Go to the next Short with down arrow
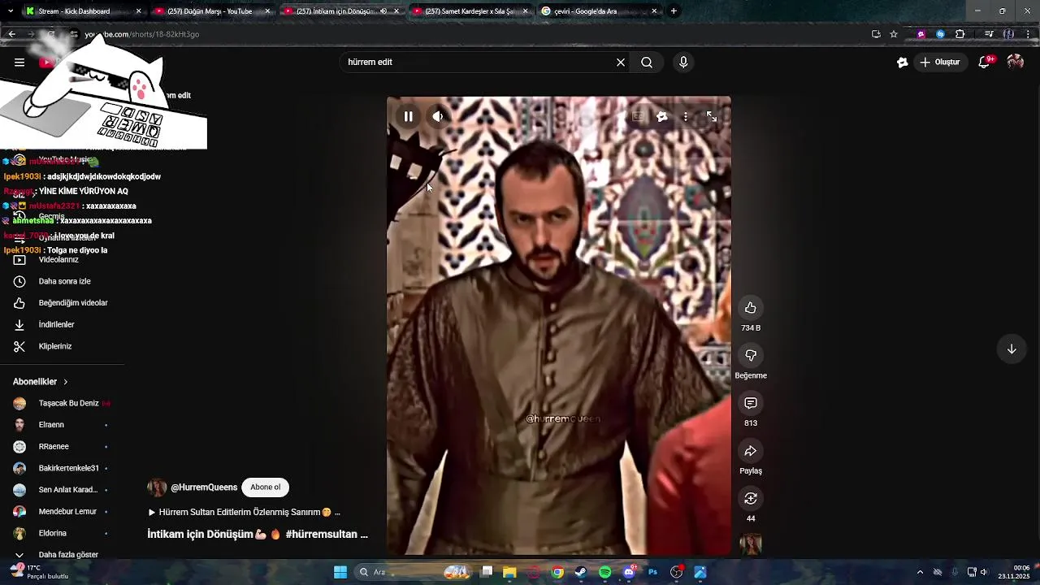The width and height of the screenshot is (1040, 585). (x=1012, y=349)
